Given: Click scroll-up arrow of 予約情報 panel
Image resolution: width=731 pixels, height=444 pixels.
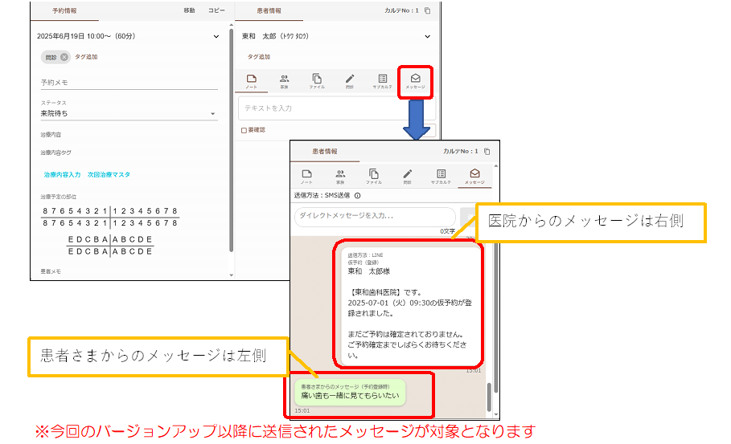Looking at the screenshot, I should 232,25.
